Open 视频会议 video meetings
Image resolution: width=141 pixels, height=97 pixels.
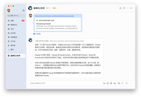[16, 25]
